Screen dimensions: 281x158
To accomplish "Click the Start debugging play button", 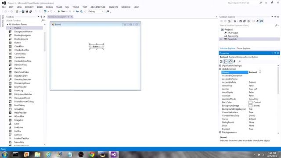I will pos(59,11).
